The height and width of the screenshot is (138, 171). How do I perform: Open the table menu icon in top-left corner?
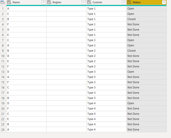[x=3, y=2]
